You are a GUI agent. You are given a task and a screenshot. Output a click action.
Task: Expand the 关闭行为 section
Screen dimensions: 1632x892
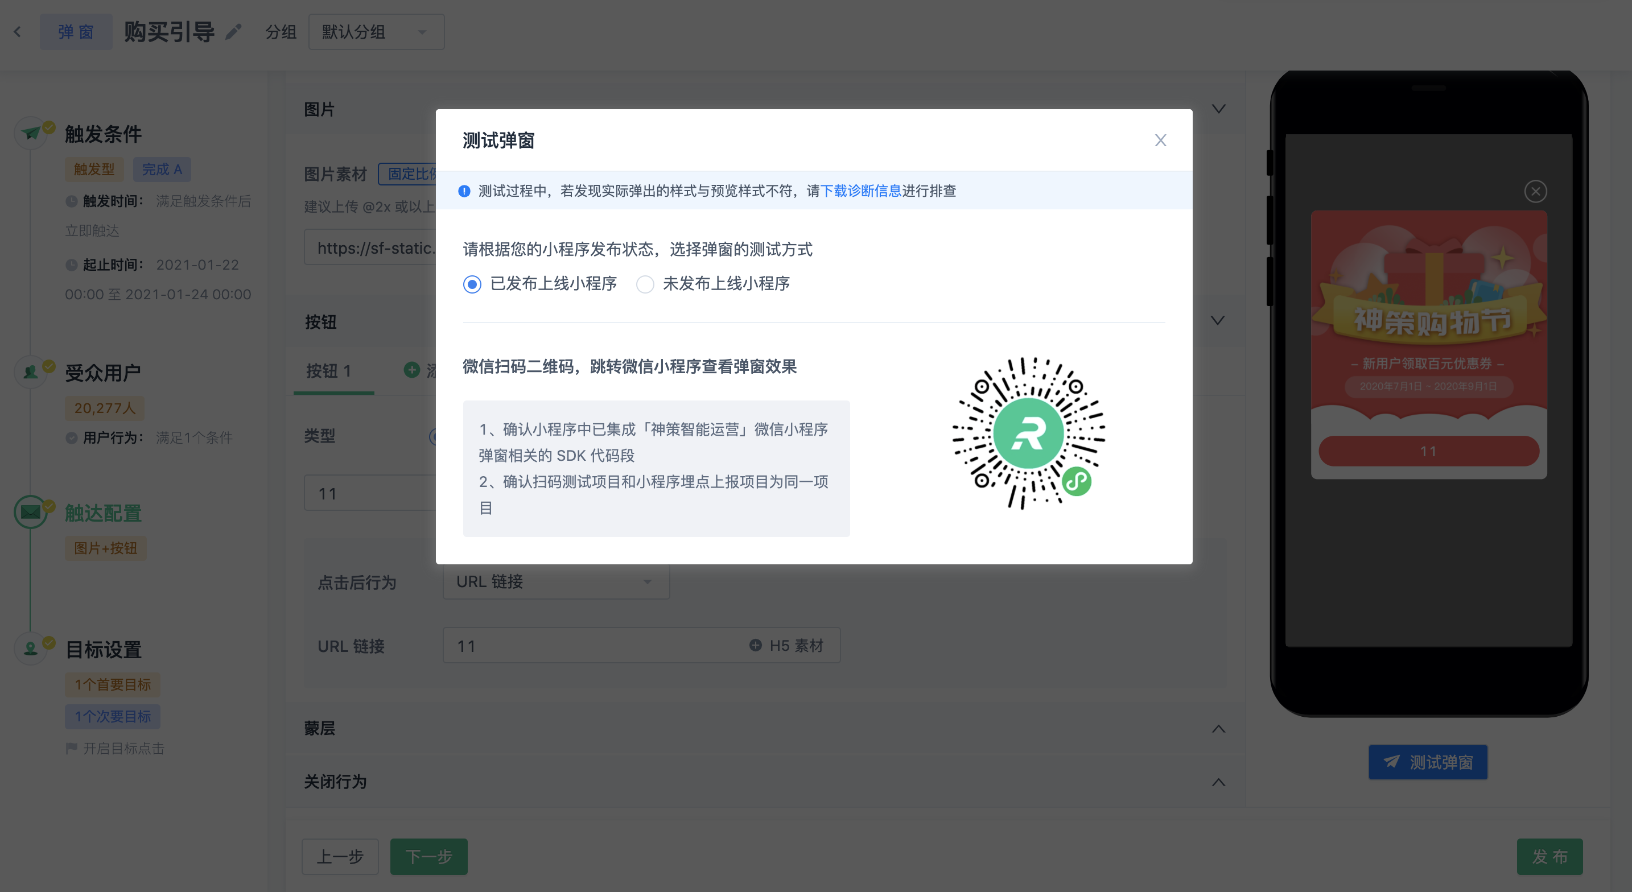coord(1218,782)
